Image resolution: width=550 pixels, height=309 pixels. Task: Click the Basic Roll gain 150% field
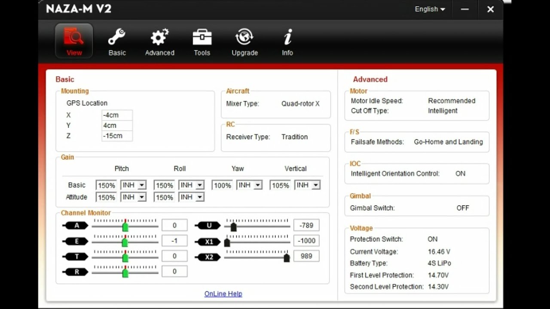pos(164,185)
